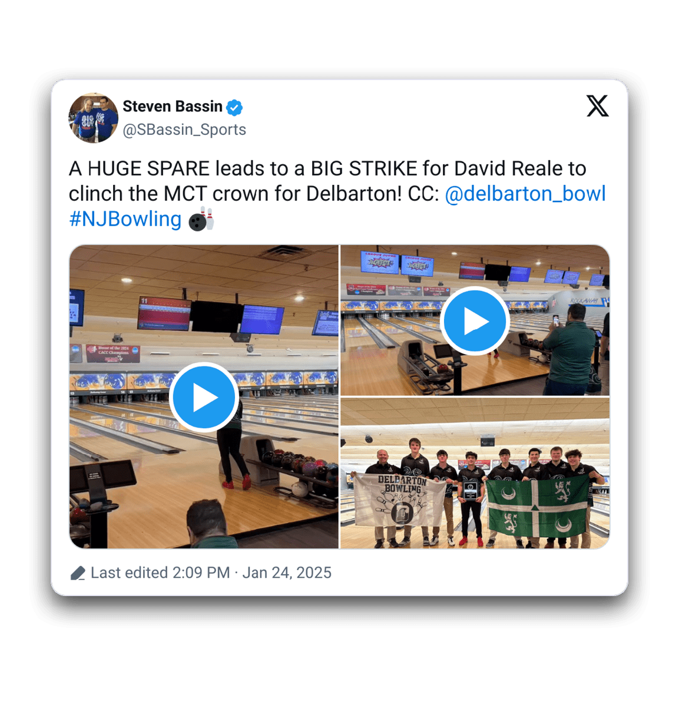
Task: Open Steven Bassin's profile avatar
Action: coord(94,118)
